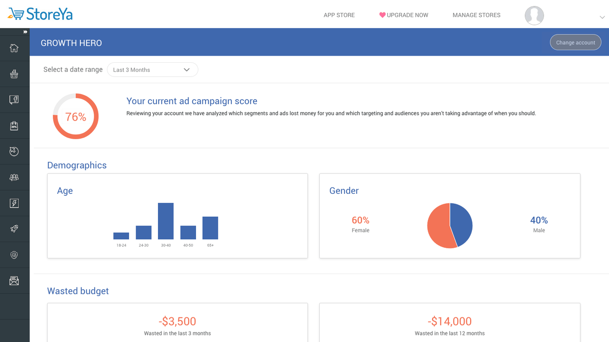Click the Demographics section heading
609x342 pixels.
[x=77, y=165]
